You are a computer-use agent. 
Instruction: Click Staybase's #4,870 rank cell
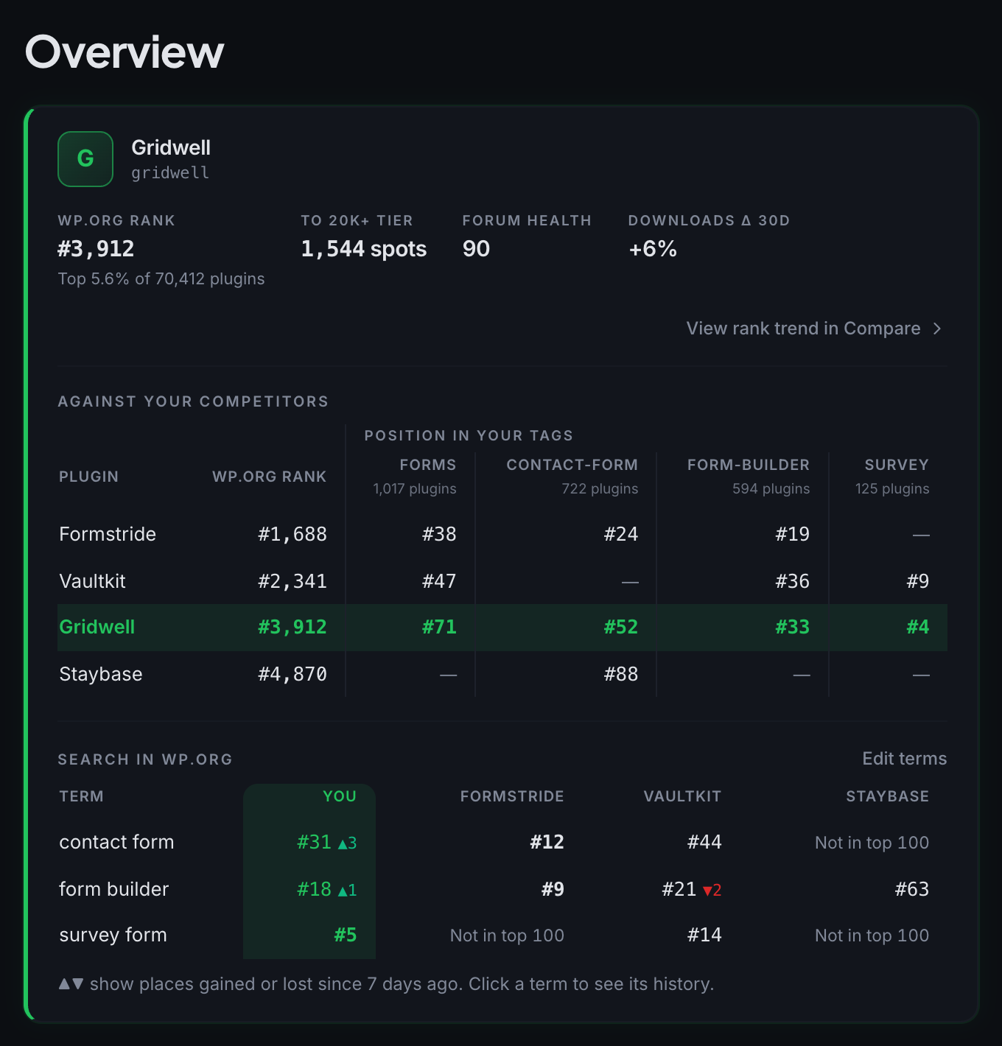(292, 674)
